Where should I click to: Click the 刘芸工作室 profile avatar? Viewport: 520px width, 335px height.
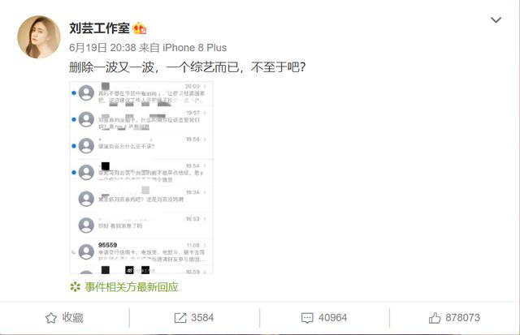(39, 37)
